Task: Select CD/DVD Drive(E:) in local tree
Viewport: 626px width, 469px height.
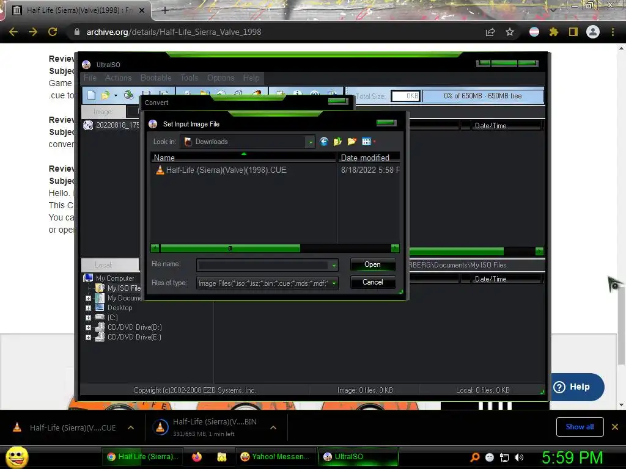Action: [134, 337]
